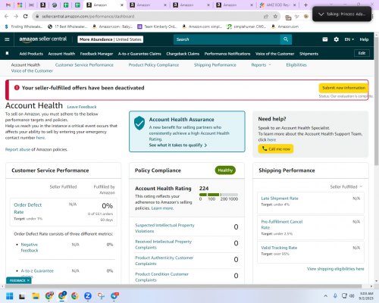Open the settings gear icon
This screenshot has height=303, width=379.
[x=337, y=39]
